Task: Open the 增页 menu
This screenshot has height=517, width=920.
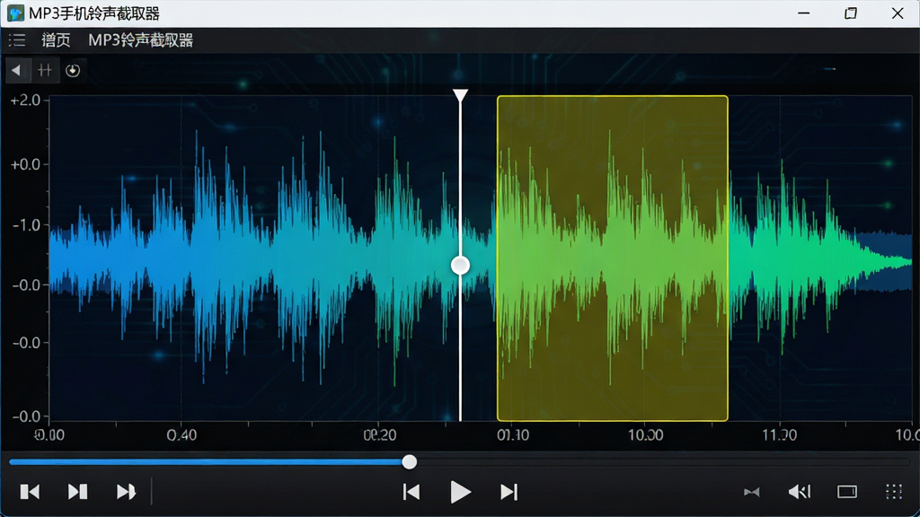Action: pyautogui.click(x=56, y=39)
